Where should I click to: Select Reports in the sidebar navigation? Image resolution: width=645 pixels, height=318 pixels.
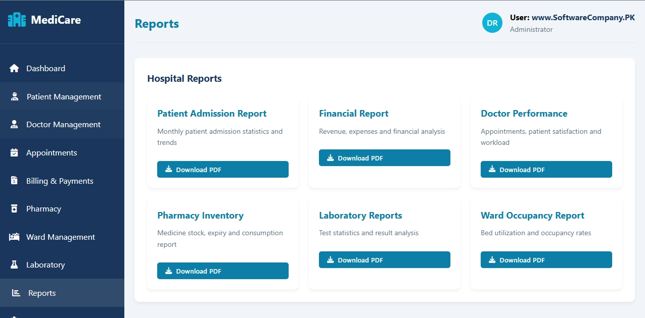click(x=42, y=293)
